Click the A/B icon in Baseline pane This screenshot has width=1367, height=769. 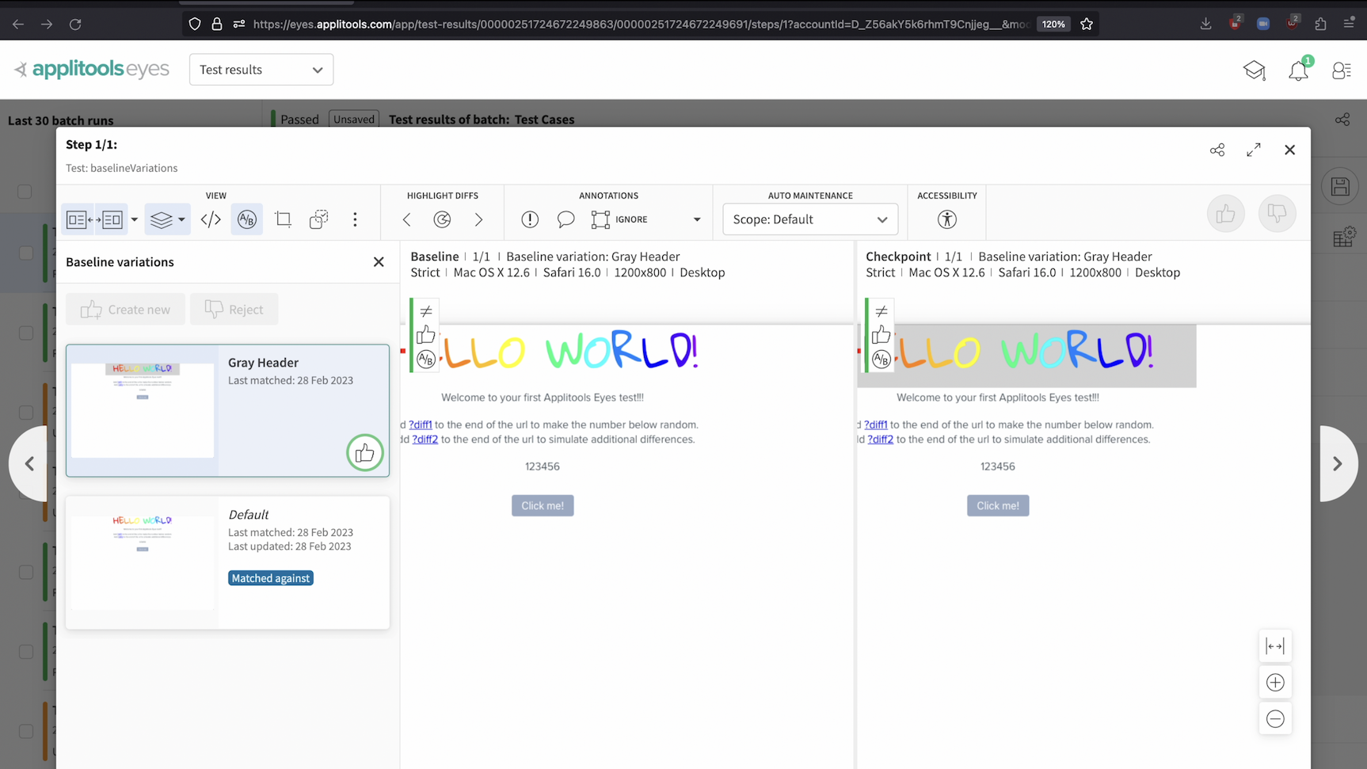[x=426, y=360]
